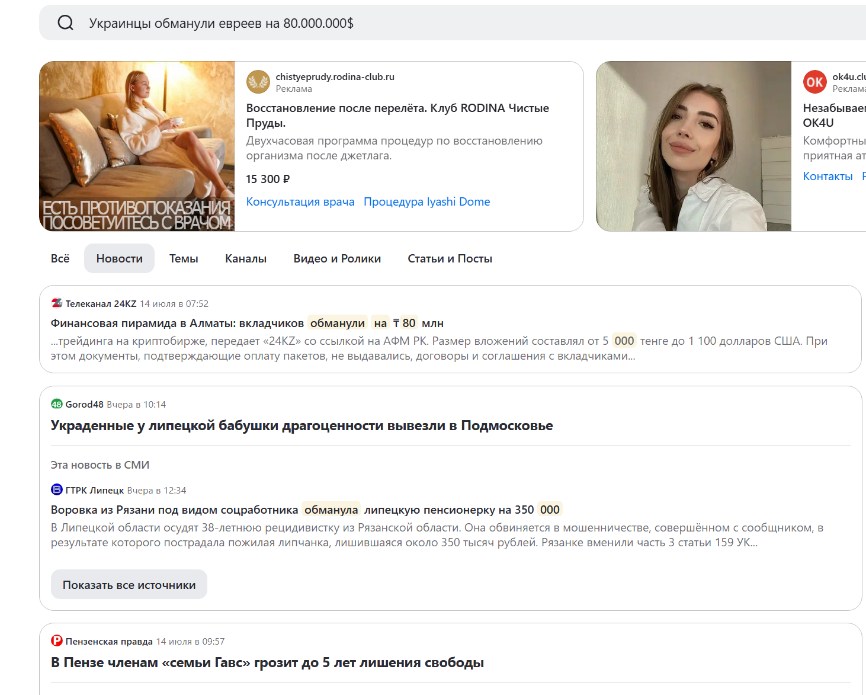Click the ГТРК Липецк source icon
The height and width of the screenshot is (695, 866).
pyautogui.click(x=57, y=489)
